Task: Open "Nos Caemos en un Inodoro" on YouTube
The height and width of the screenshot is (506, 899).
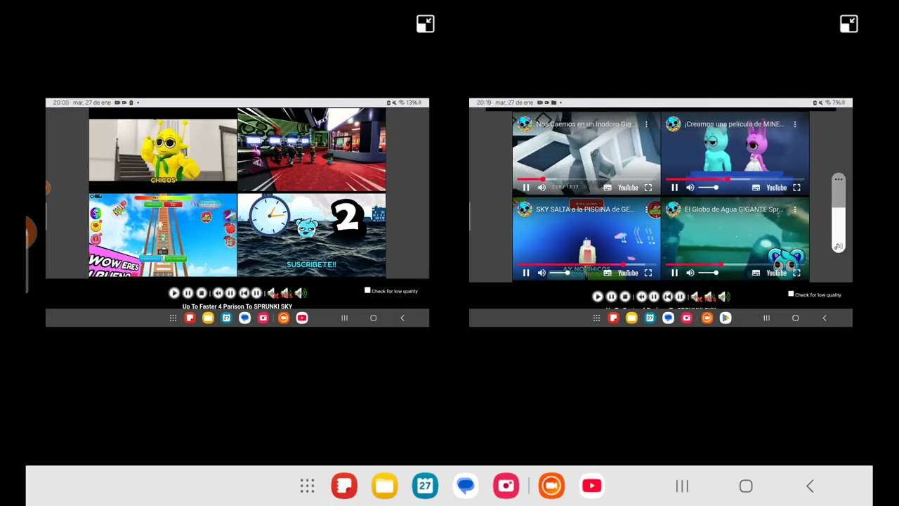Action: [628, 188]
